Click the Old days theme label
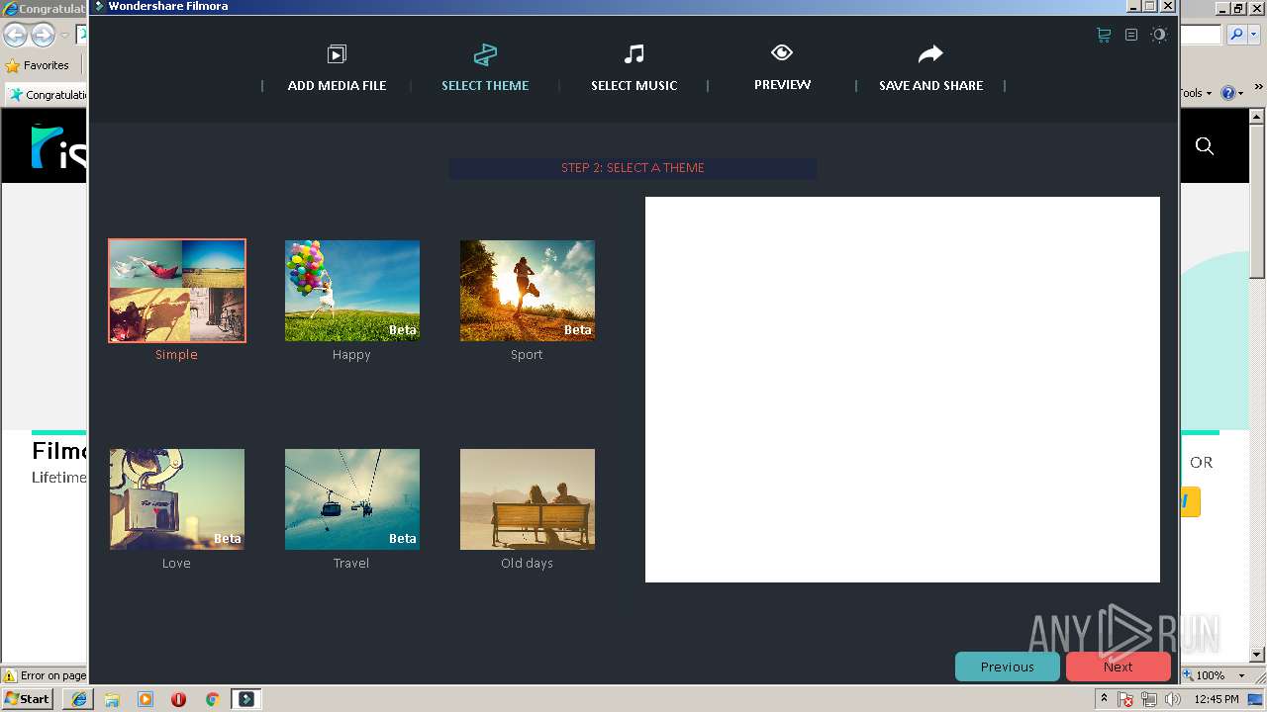This screenshot has height=712, width=1267. [527, 564]
